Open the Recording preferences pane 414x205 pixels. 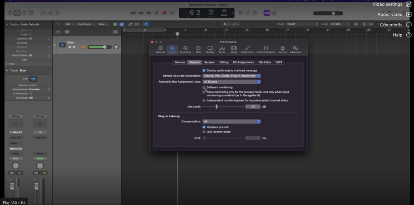pyautogui.click(x=185, y=50)
